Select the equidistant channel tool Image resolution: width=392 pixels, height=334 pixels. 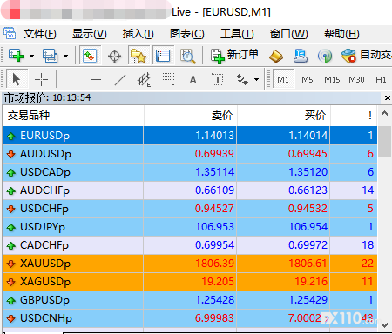coord(144,79)
